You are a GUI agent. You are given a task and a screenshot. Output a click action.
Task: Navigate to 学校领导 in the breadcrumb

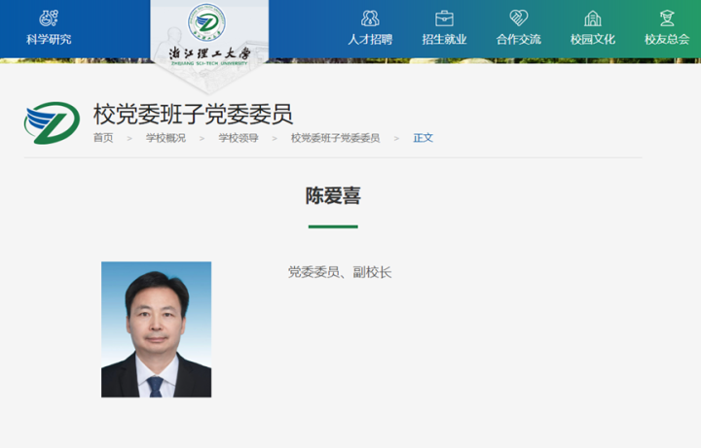click(238, 138)
